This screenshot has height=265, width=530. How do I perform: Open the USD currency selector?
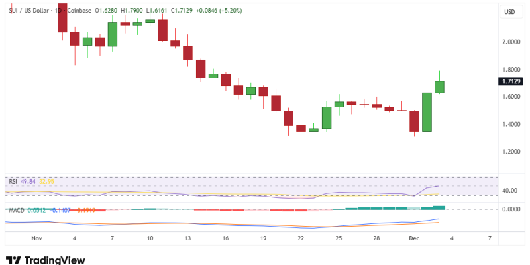(509, 12)
